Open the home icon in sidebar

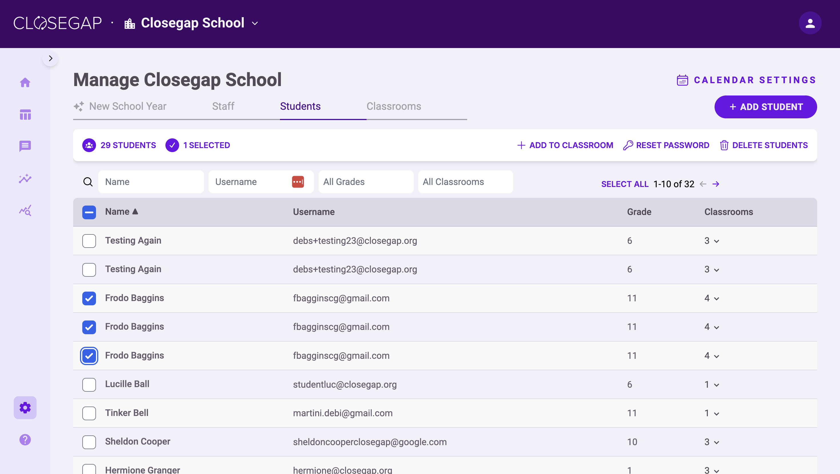pos(25,82)
